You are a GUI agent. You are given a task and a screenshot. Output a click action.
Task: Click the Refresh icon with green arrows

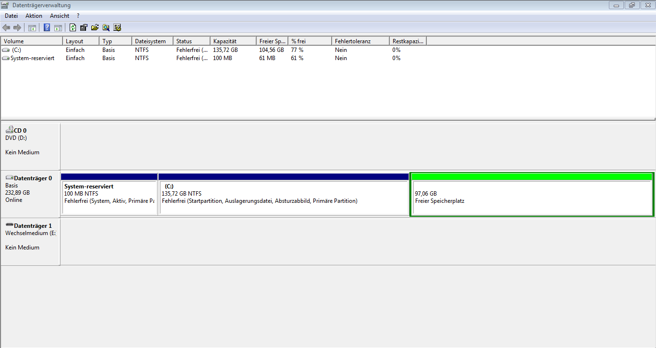click(73, 27)
